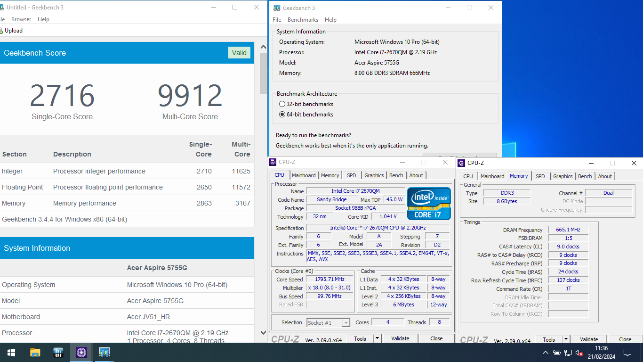Switch to the CPU tab in the CPU-Z Memory window
Image resolution: width=643 pixels, height=362 pixels.
468,176
